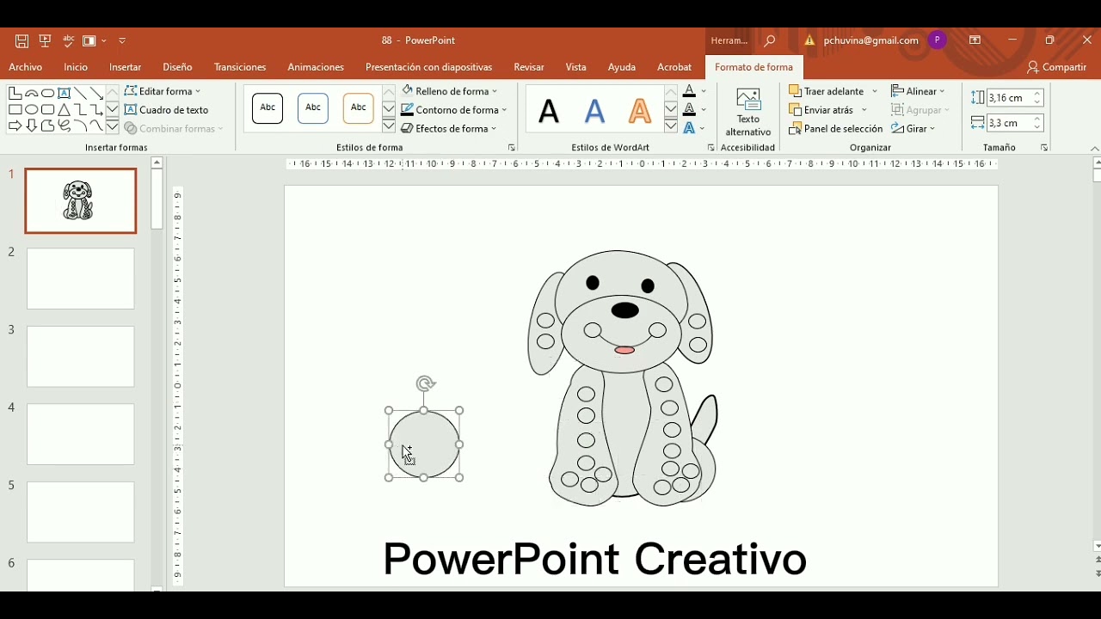Click Texto alternativo button
Image resolution: width=1101 pixels, height=619 pixels.
[748, 112]
